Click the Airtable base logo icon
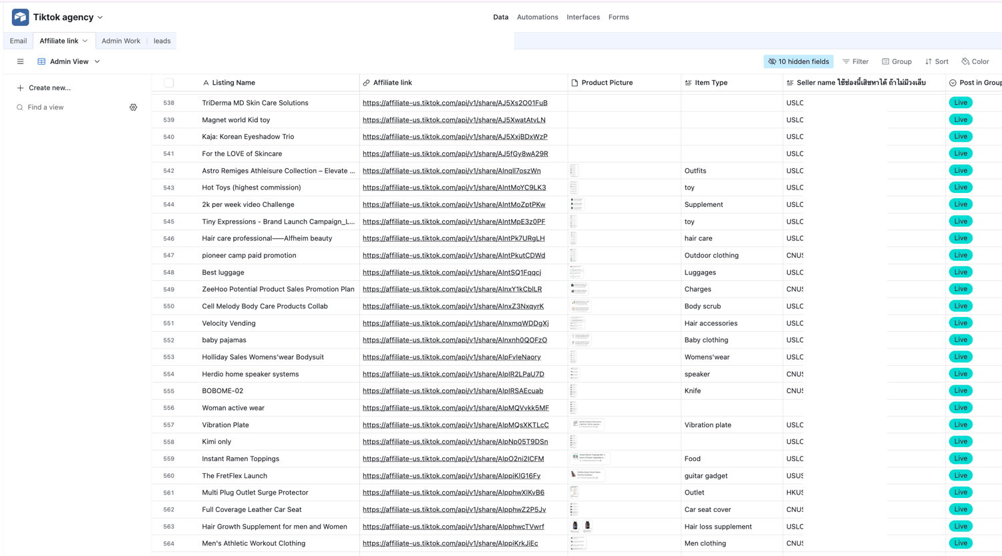Image resolution: width=1002 pixels, height=556 pixels. [20, 17]
